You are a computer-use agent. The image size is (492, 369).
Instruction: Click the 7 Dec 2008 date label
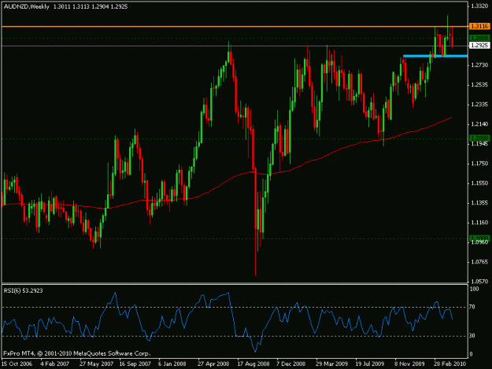pyautogui.click(x=290, y=364)
